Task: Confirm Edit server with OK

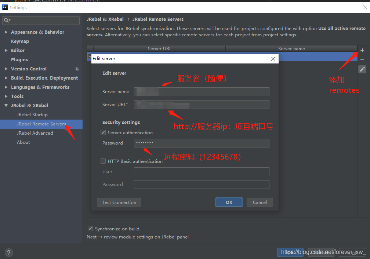Action: pos(229,203)
